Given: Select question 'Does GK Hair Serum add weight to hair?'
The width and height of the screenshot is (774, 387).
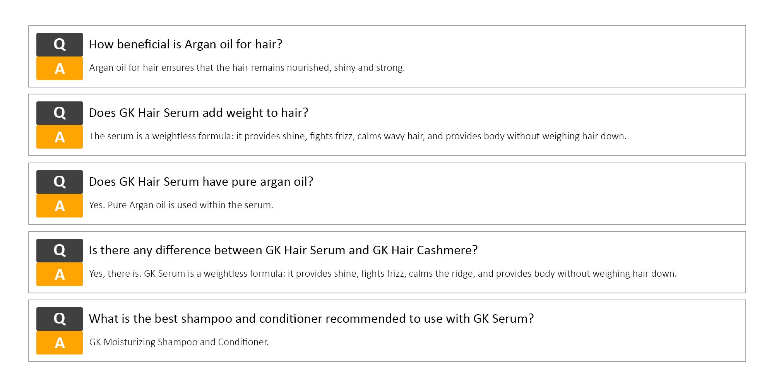Looking at the screenshot, I should [199, 113].
